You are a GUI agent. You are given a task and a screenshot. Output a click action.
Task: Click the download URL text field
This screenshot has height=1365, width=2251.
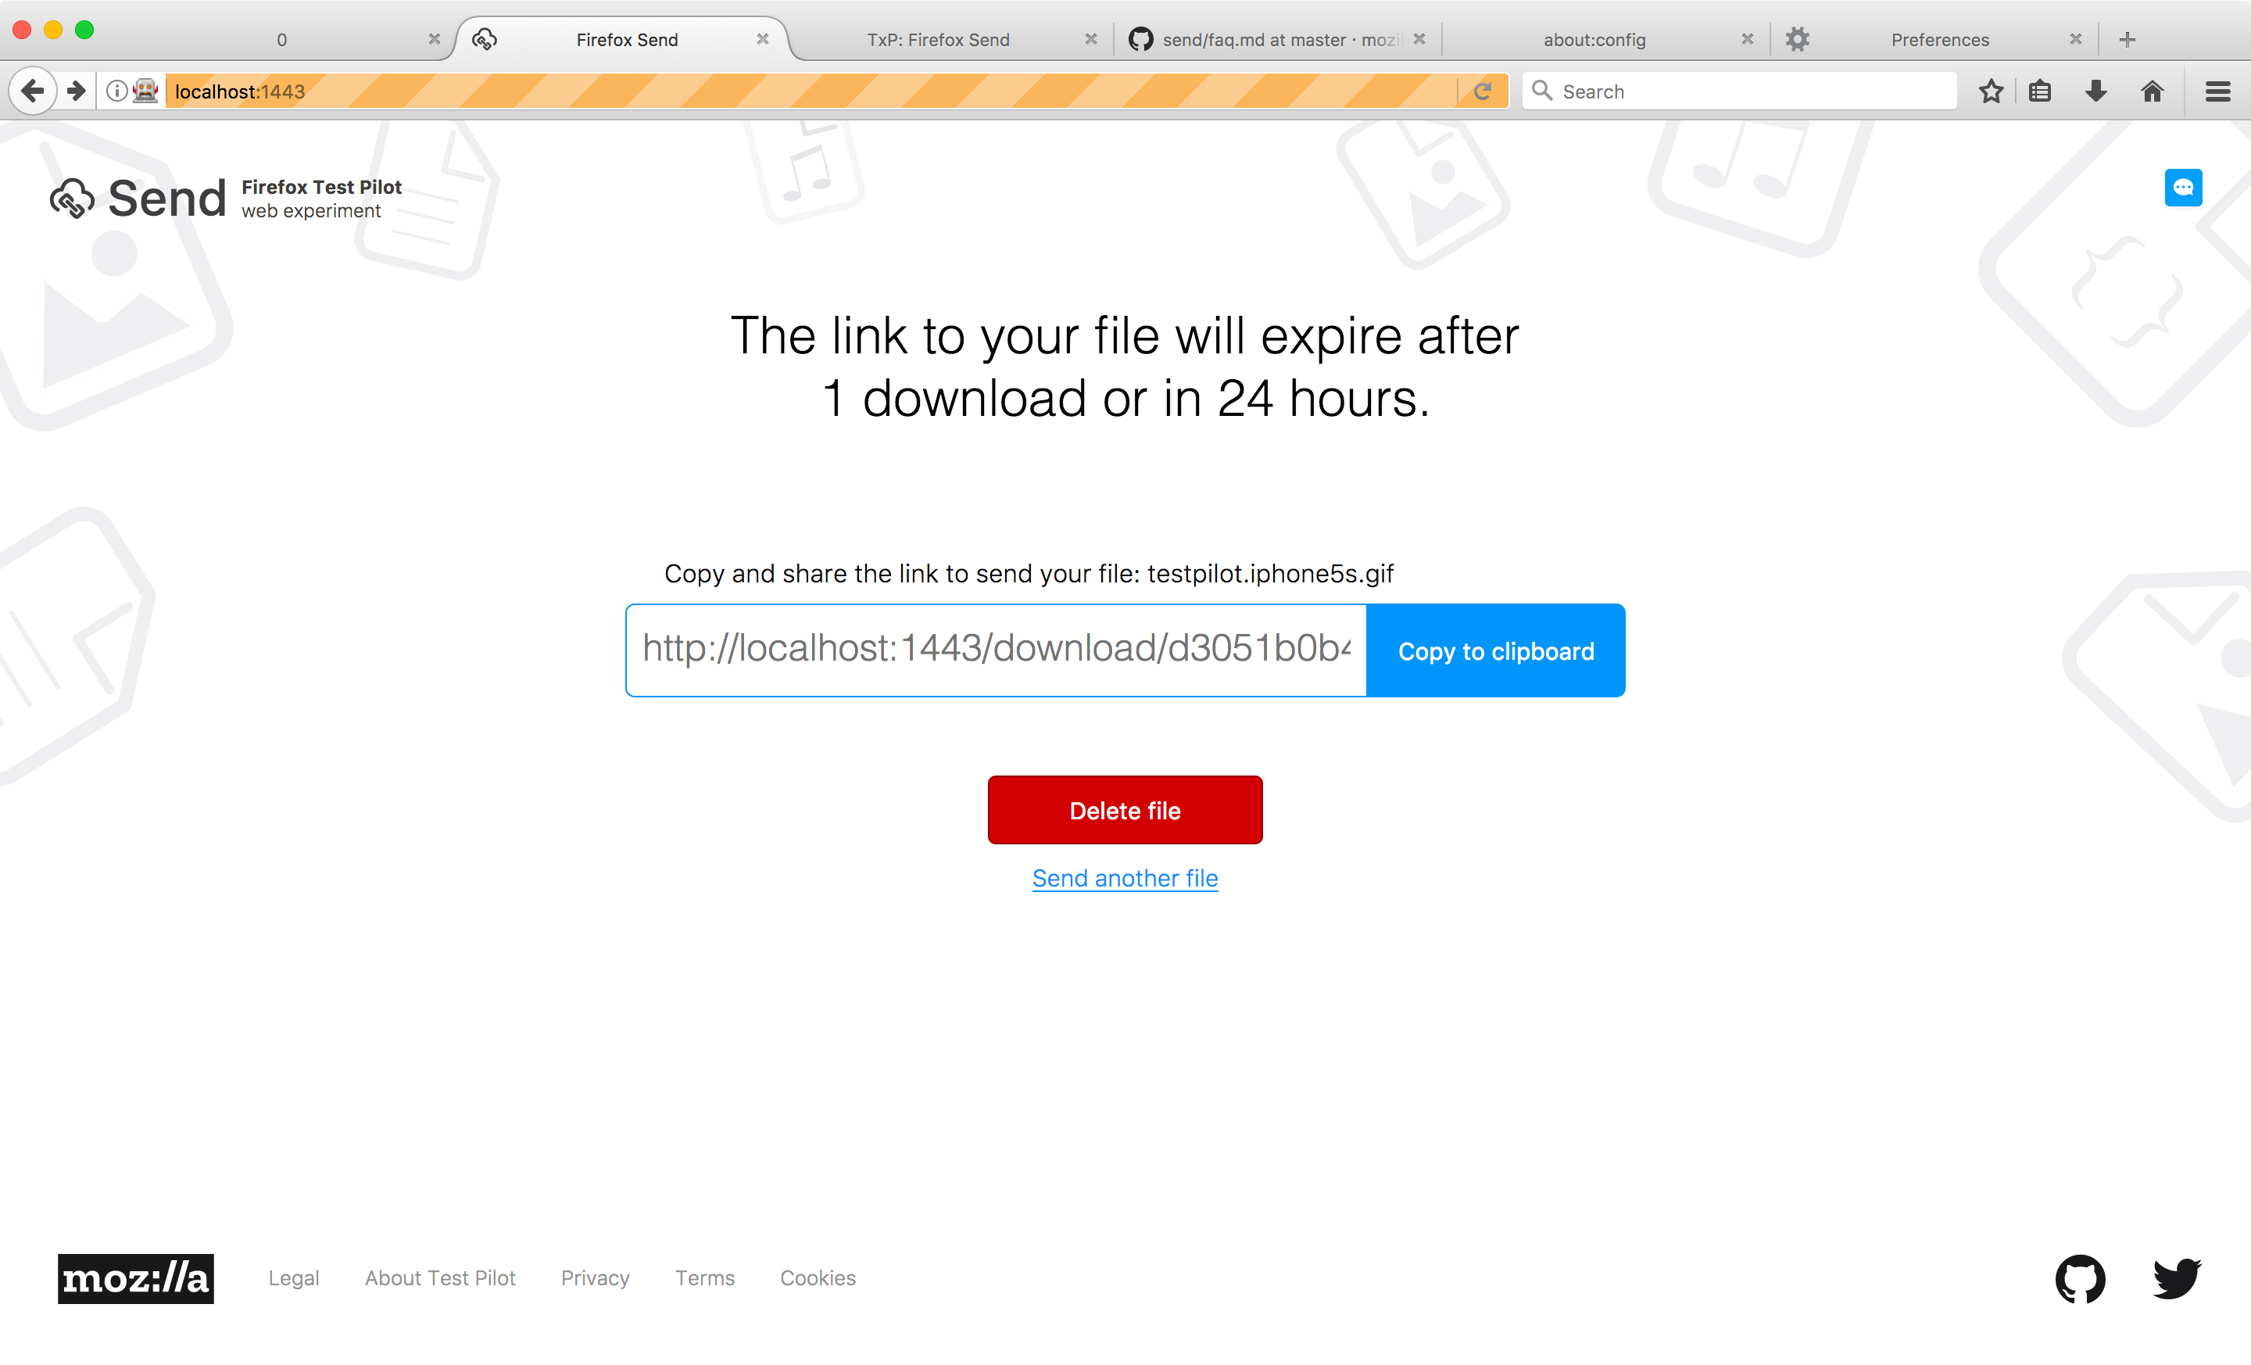click(996, 650)
